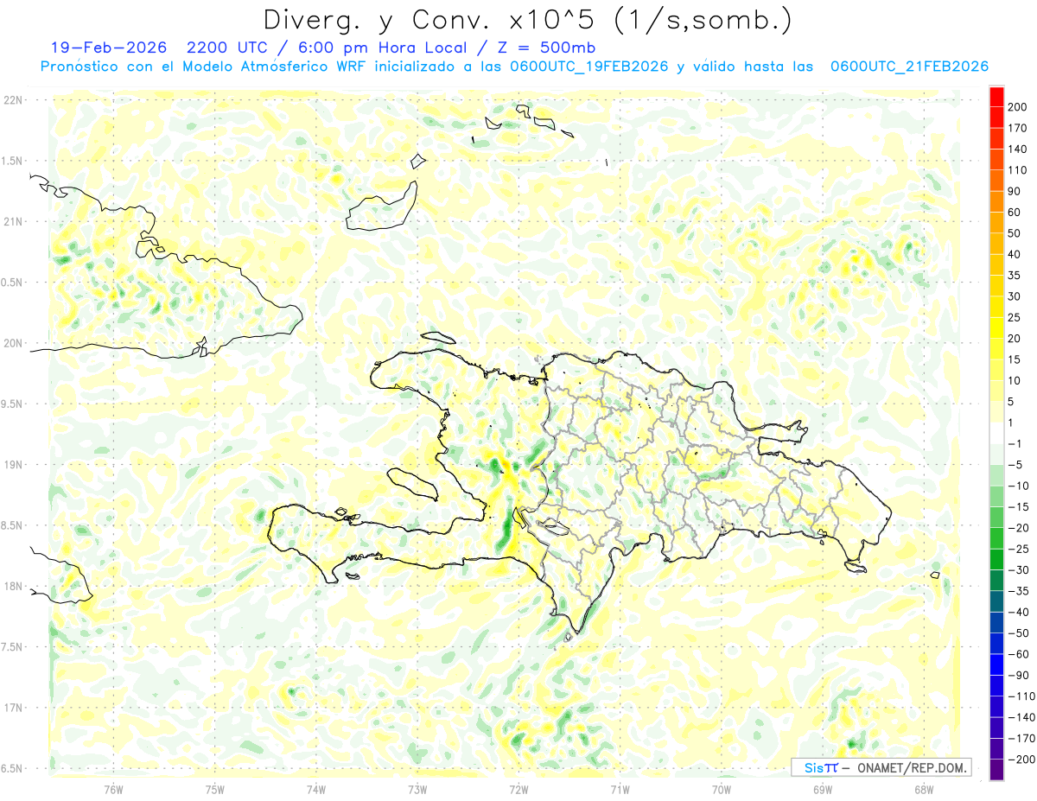Click the "6.5N" latitude label
Viewport: 1037px width, 801px height.
tap(13, 768)
